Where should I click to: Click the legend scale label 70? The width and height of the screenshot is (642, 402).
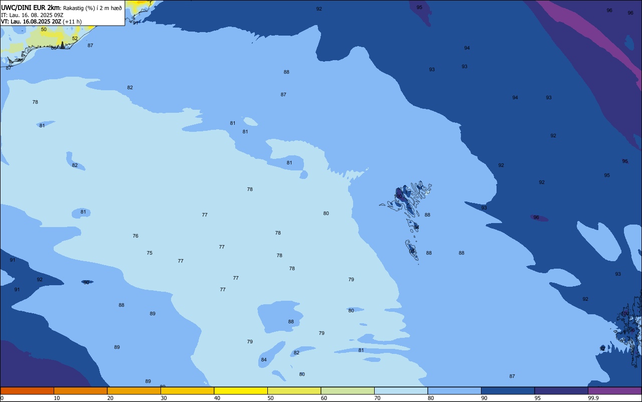tap(377, 398)
